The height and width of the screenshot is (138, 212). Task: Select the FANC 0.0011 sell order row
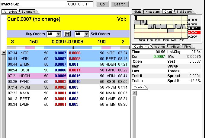click(98, 70)
